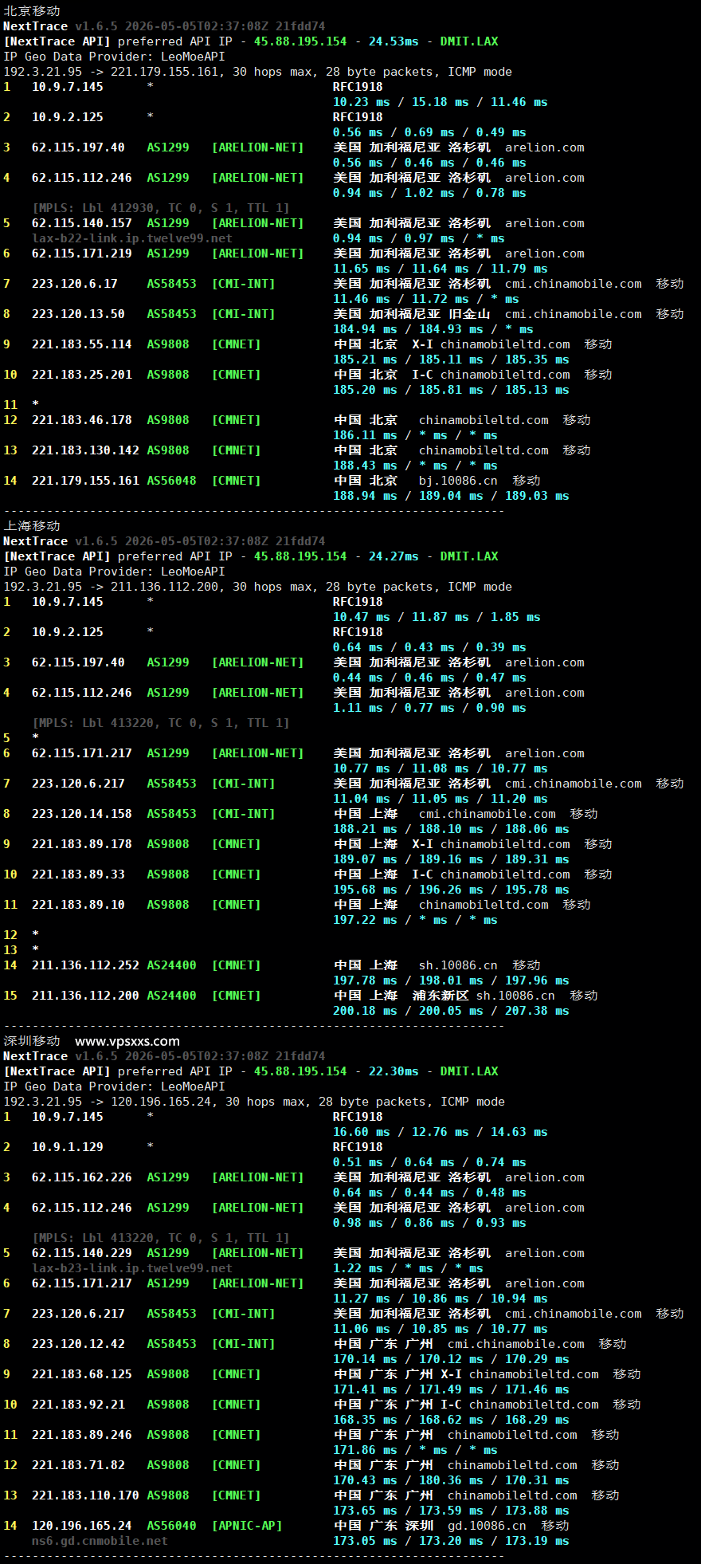Viewport: 701px width, 1564px height.
Task: Select hop IP 221.183.89.33
Action: tap(78, 874)
